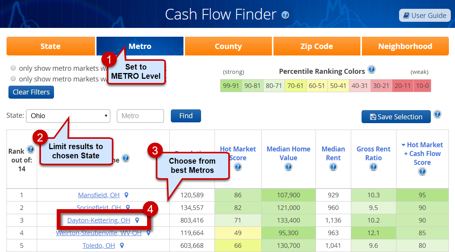Open help icon beside Cash Flow Finder title

pos(285,15)
